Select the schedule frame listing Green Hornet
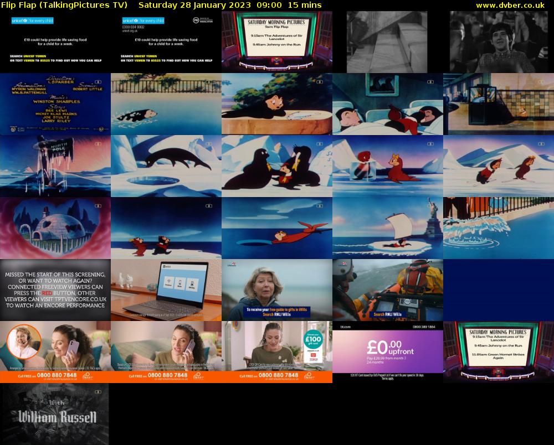The height and width of the screenshot is (445, 554). click(499, 352)
